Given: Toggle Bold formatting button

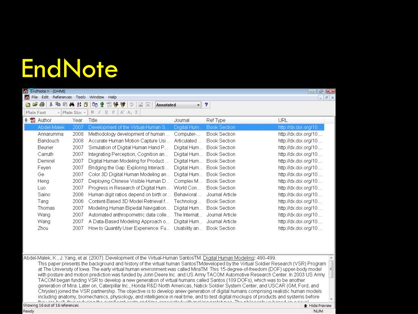Looking at the screenshot, I should point(92,112).
